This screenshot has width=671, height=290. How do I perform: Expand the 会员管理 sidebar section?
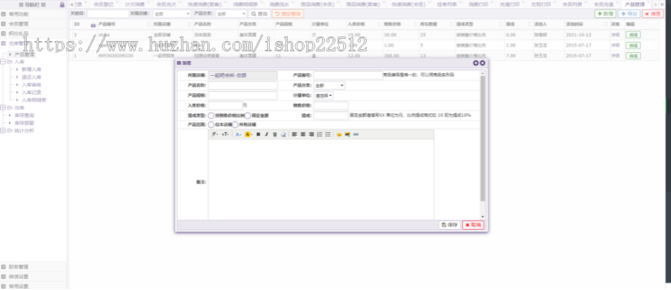(34, 24)
